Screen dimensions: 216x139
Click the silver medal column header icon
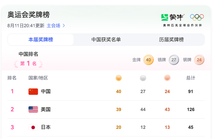point(143,78)
